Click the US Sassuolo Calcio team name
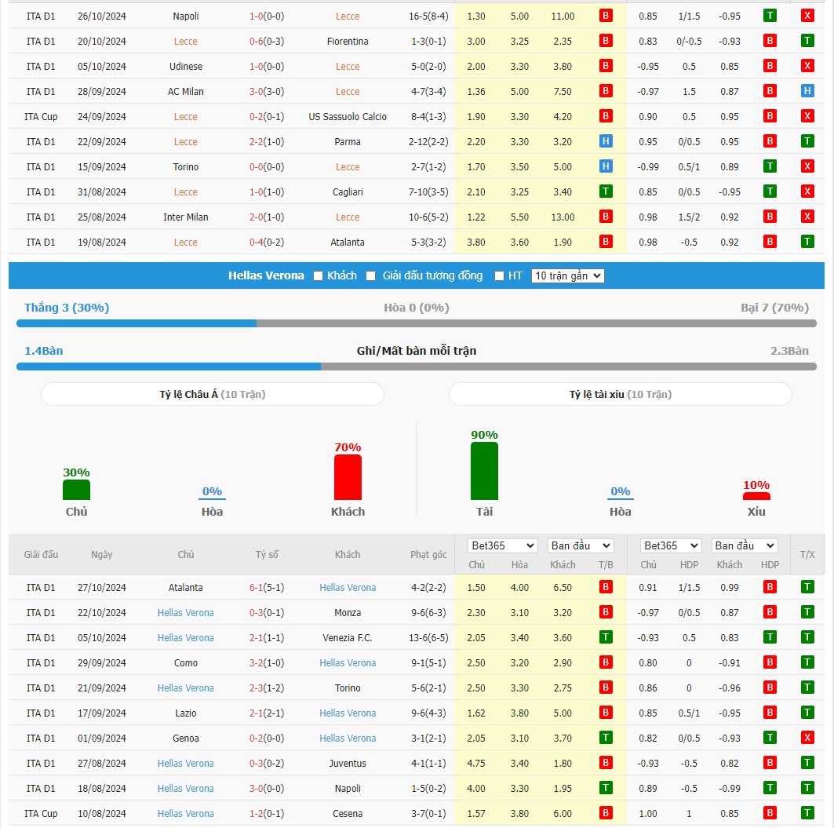 pyautogui.click(x=348, y=117)
